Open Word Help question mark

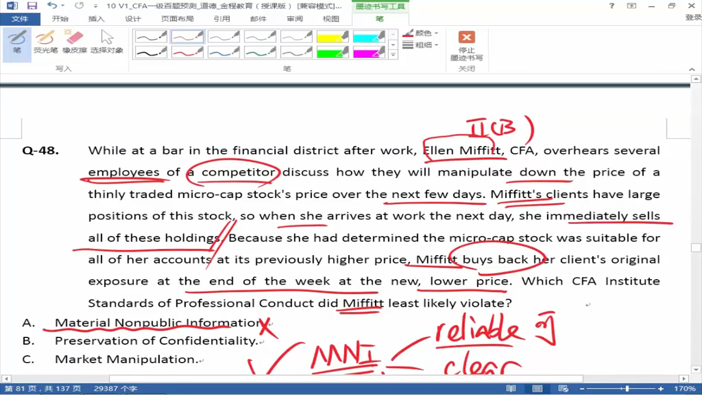pos(611,6)
